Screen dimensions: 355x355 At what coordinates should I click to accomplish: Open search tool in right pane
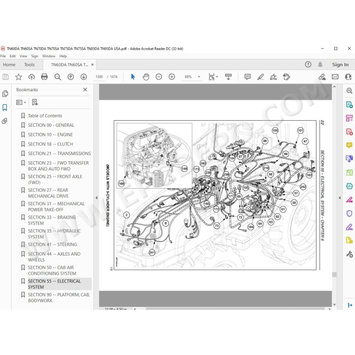tap(349, 91)
